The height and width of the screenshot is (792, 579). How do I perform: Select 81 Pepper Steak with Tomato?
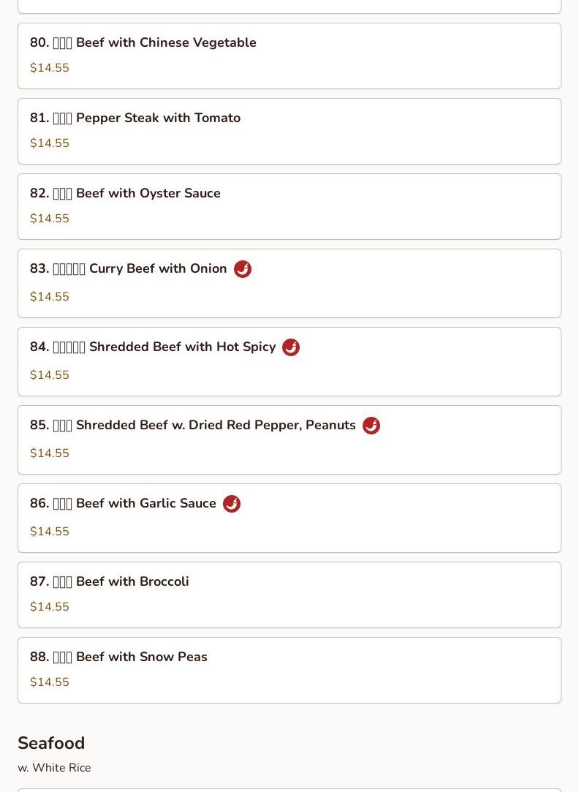(289, 132)
